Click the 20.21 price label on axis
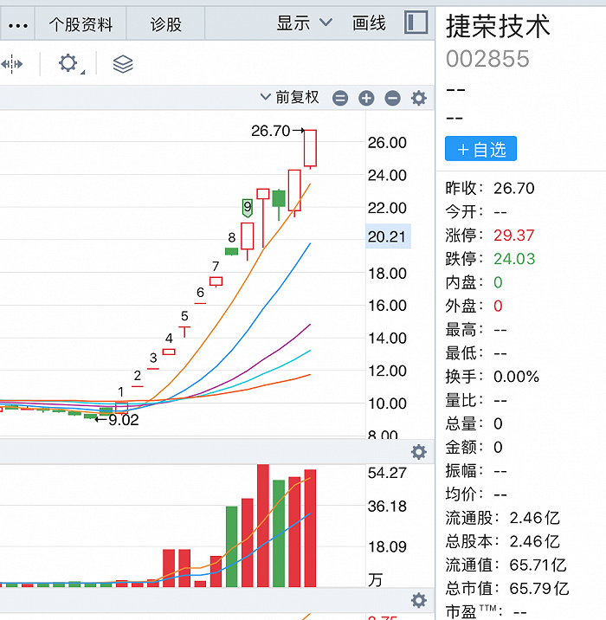The height and width of the screenshot is (620, 606). pyautogui.click(x=385, y=236)
